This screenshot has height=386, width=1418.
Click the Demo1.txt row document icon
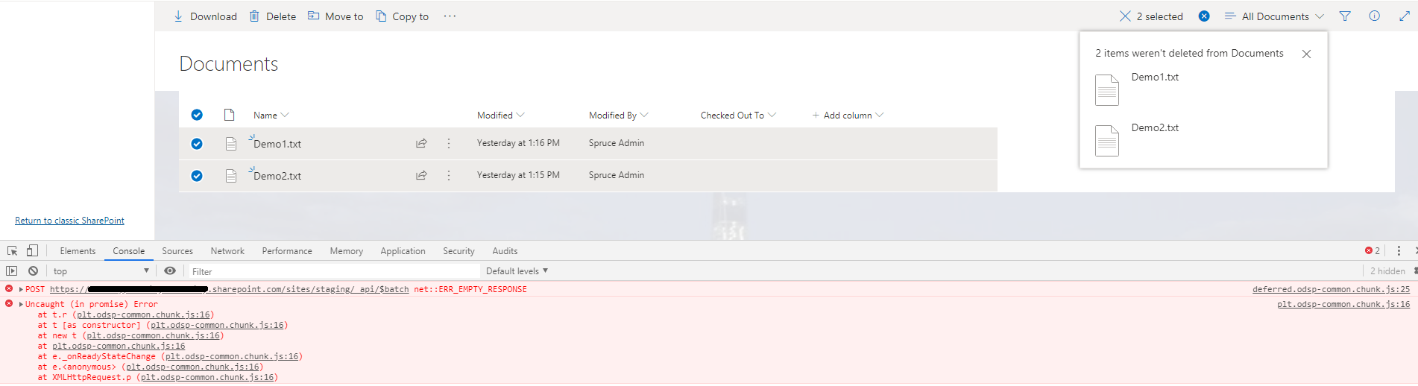point(231,144)
